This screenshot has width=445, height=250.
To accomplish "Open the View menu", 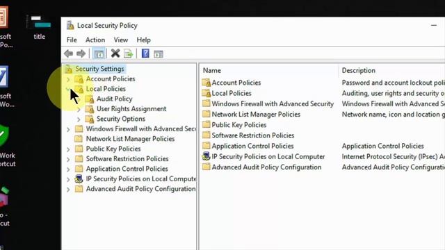I will click(121, 40).
